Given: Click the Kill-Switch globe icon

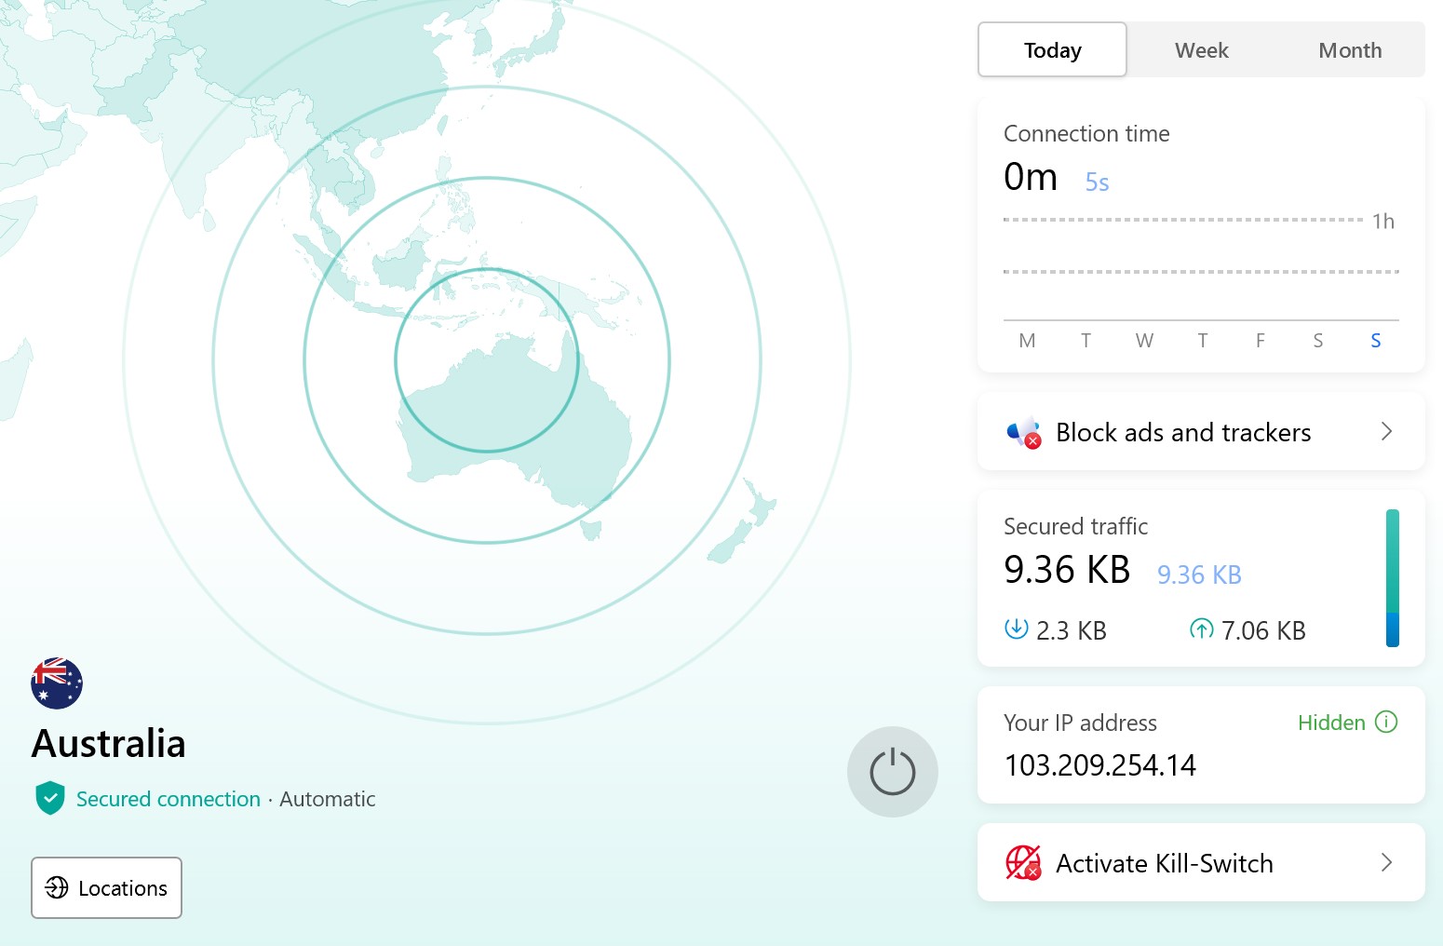Looking at the screenshot, I should [1023, 863].
